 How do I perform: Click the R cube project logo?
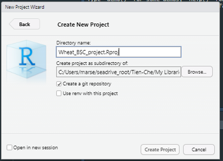27,58
